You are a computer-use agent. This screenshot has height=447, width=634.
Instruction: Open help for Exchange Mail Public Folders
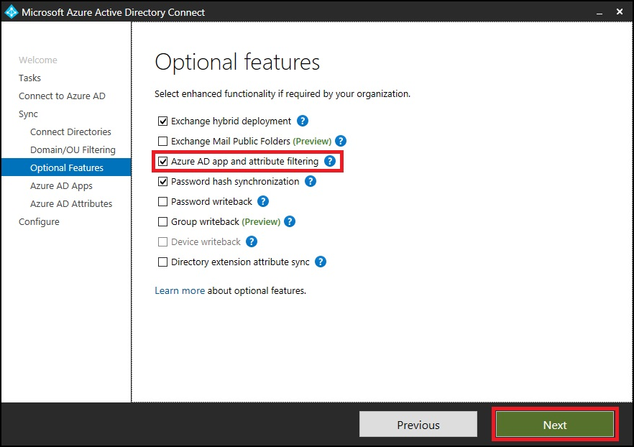click(341, 141)
